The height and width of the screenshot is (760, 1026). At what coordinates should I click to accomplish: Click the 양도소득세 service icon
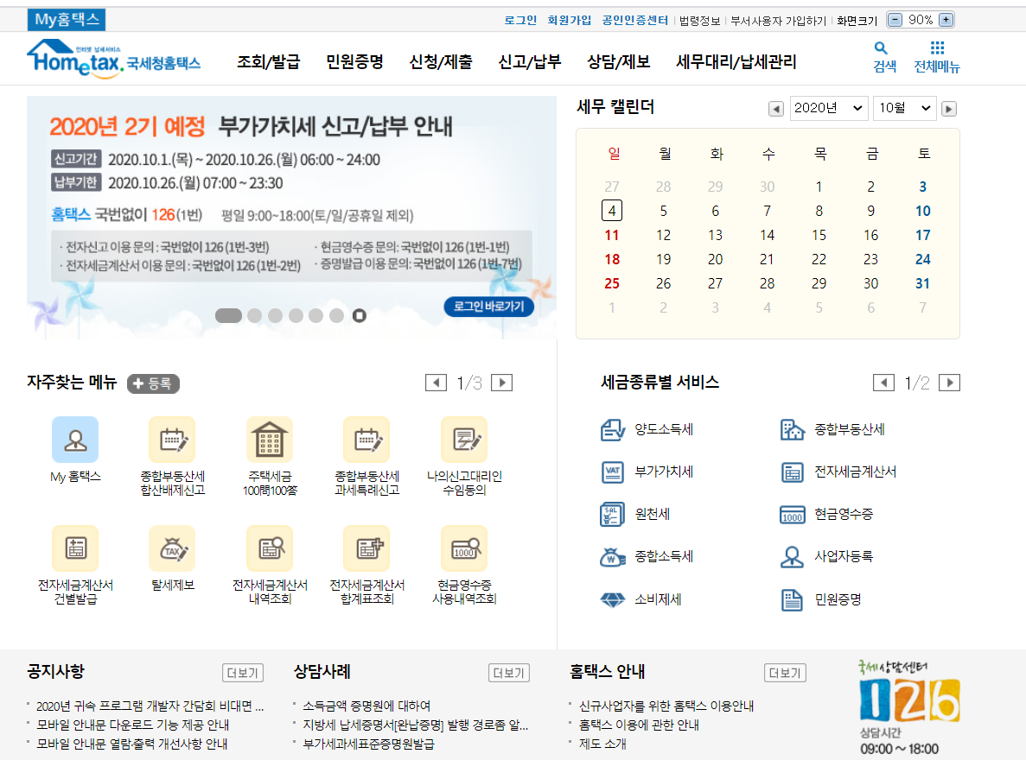pos(613,430)
